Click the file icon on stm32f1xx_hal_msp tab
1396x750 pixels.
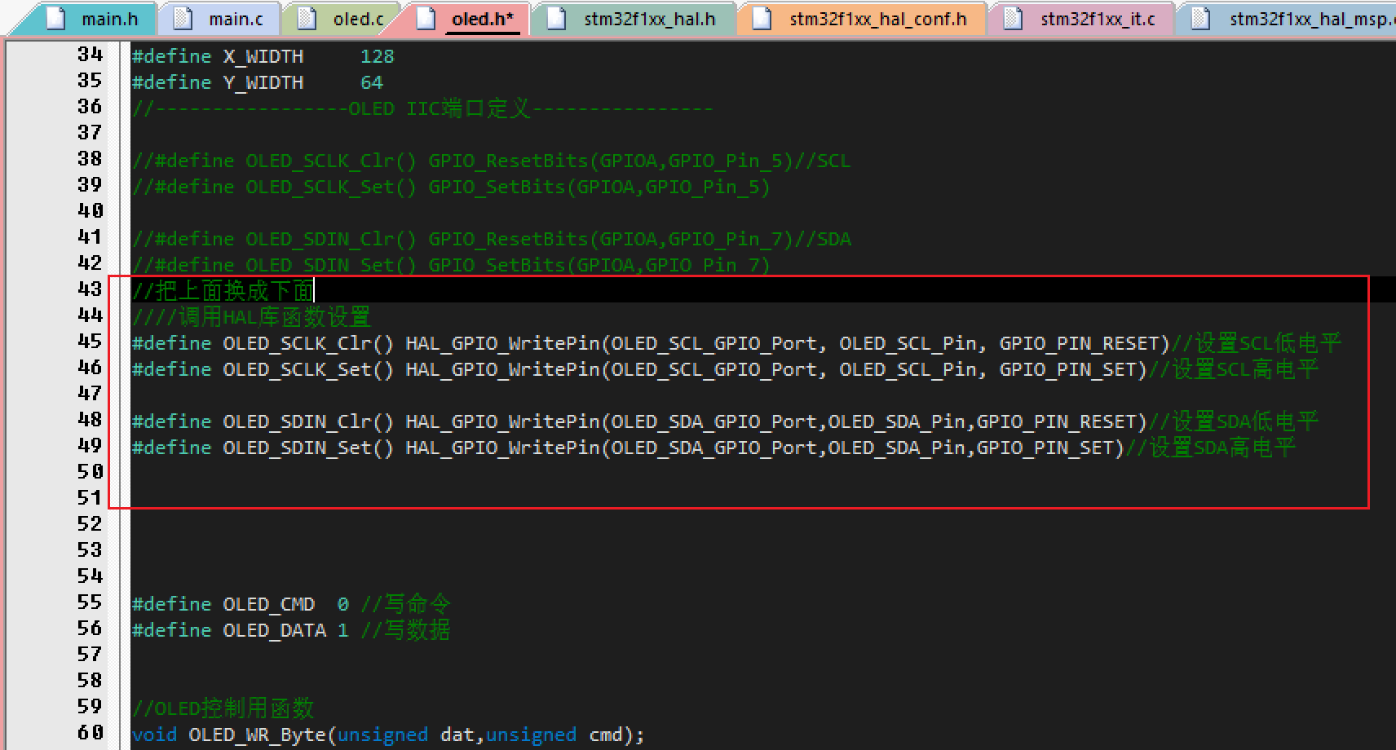click(1201, 18)
